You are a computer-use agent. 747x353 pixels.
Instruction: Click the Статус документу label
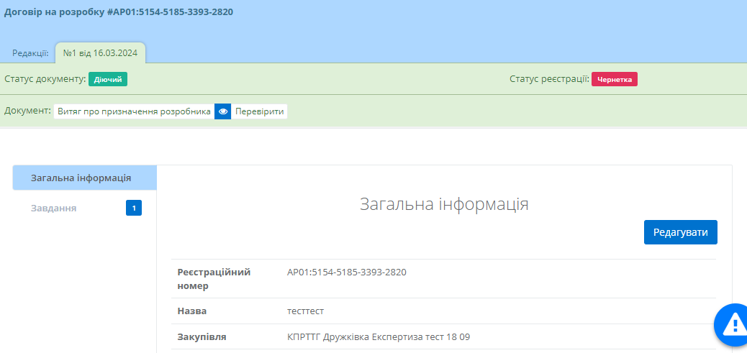click(45, 79)
